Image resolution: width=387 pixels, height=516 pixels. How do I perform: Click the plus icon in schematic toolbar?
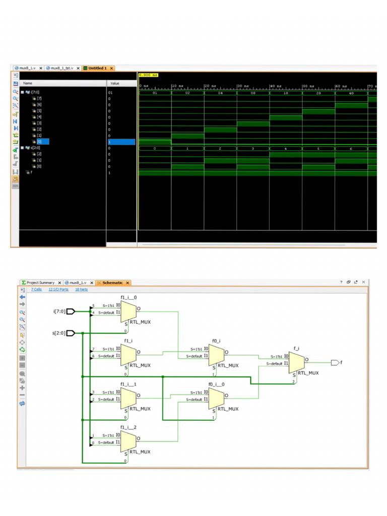(22, 388)
